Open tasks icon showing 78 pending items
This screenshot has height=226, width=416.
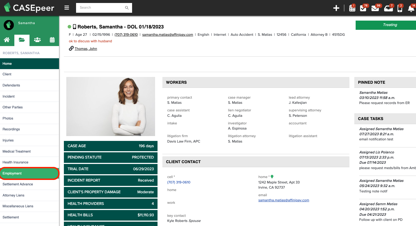[363, 8]
